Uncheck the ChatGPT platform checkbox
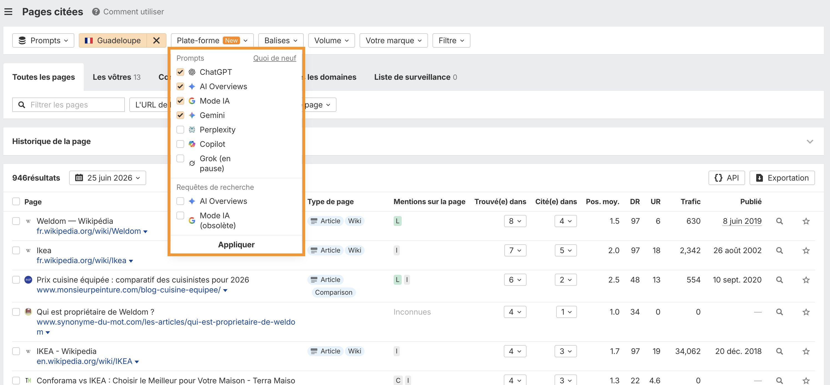 [x=180, y=72]
